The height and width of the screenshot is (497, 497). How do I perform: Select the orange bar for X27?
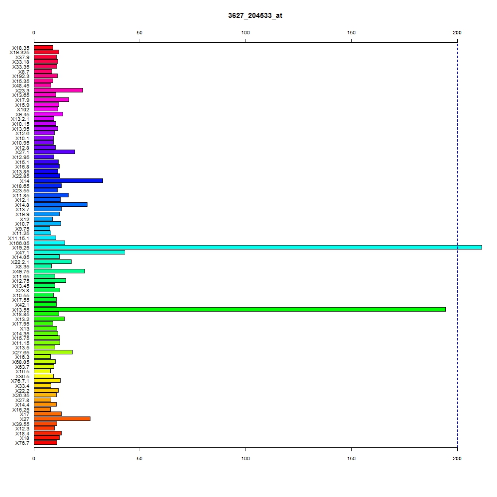62,418
